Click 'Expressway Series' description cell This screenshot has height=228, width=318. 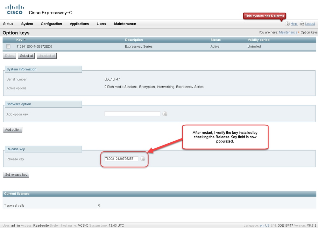(x=139, y=47)
